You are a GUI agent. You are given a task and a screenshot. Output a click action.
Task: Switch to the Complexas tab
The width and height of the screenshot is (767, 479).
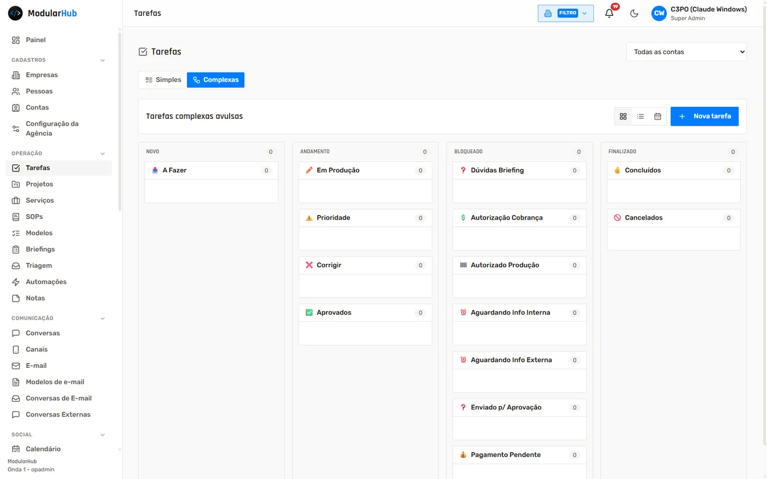(x=216, y=80)
